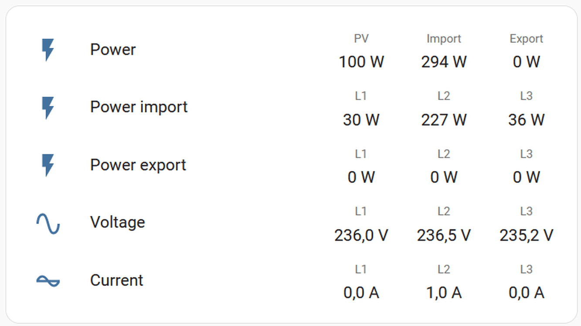Open the 1,0 A L2 current value
Viewport: 581px width, 326px height.
pyautogui.click(x=444, y=293)
